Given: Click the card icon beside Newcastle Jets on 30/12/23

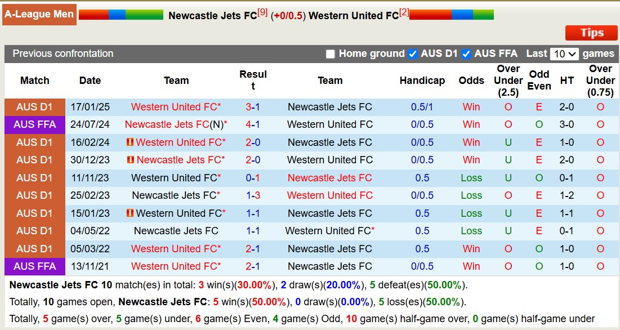Looking at the screenshot, I should click(x=130, y=160).
